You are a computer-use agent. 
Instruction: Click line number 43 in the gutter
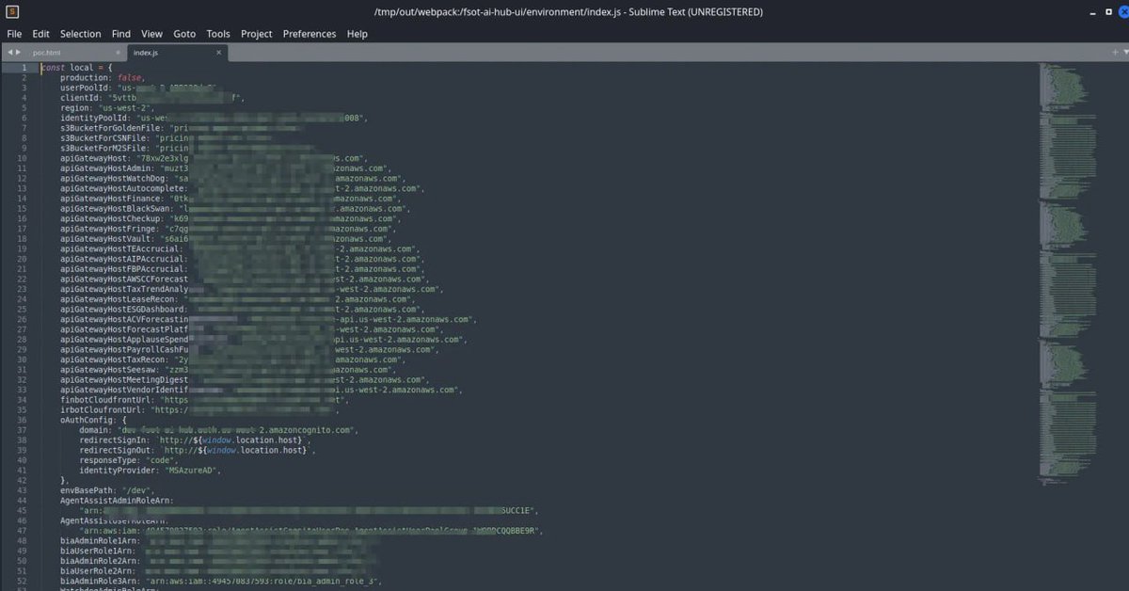coord(22,490)
